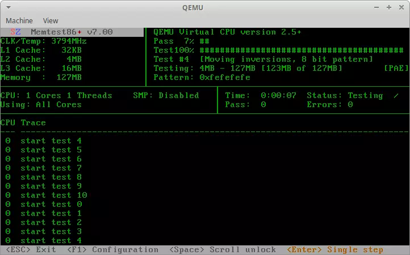Click the F1 Configuration hint

click(112, 250)
